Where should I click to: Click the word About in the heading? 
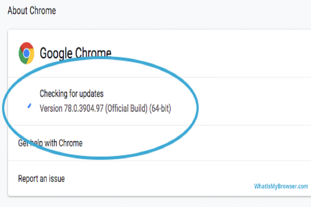18,11
